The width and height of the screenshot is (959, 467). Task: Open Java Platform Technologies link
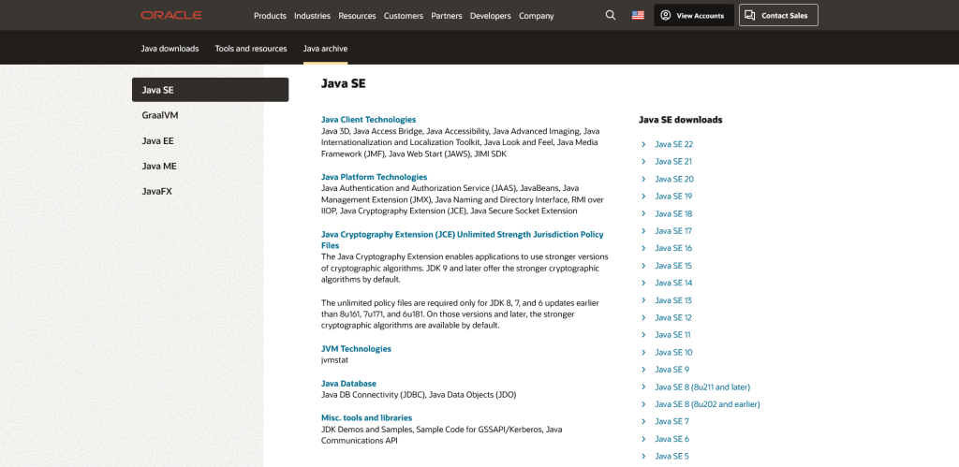point(374,177)
